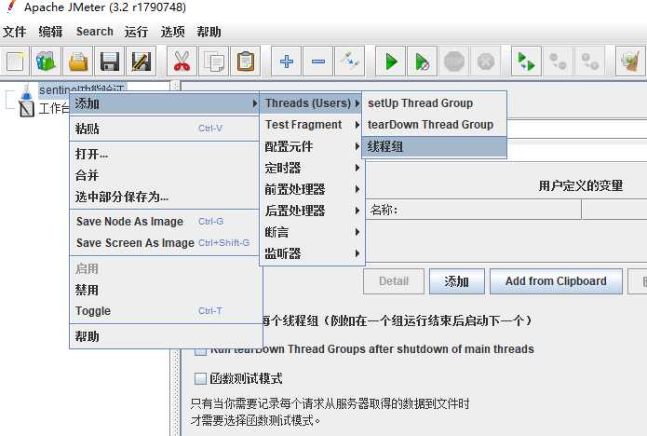Click the Save As pencil icon

[x=142, y=61]
